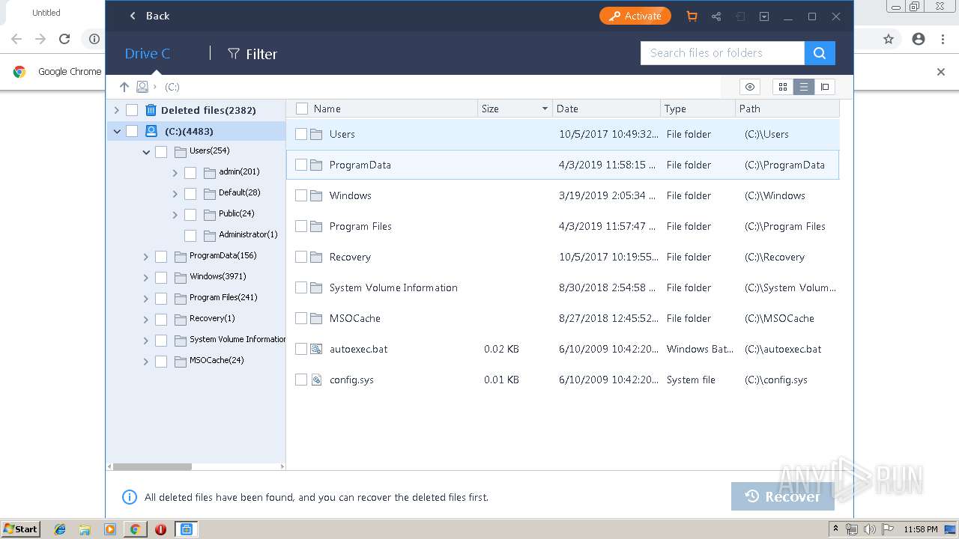Click the Users folder icon in list
Viewport: 959px width, 539px height.
click(x=316, y=134)
